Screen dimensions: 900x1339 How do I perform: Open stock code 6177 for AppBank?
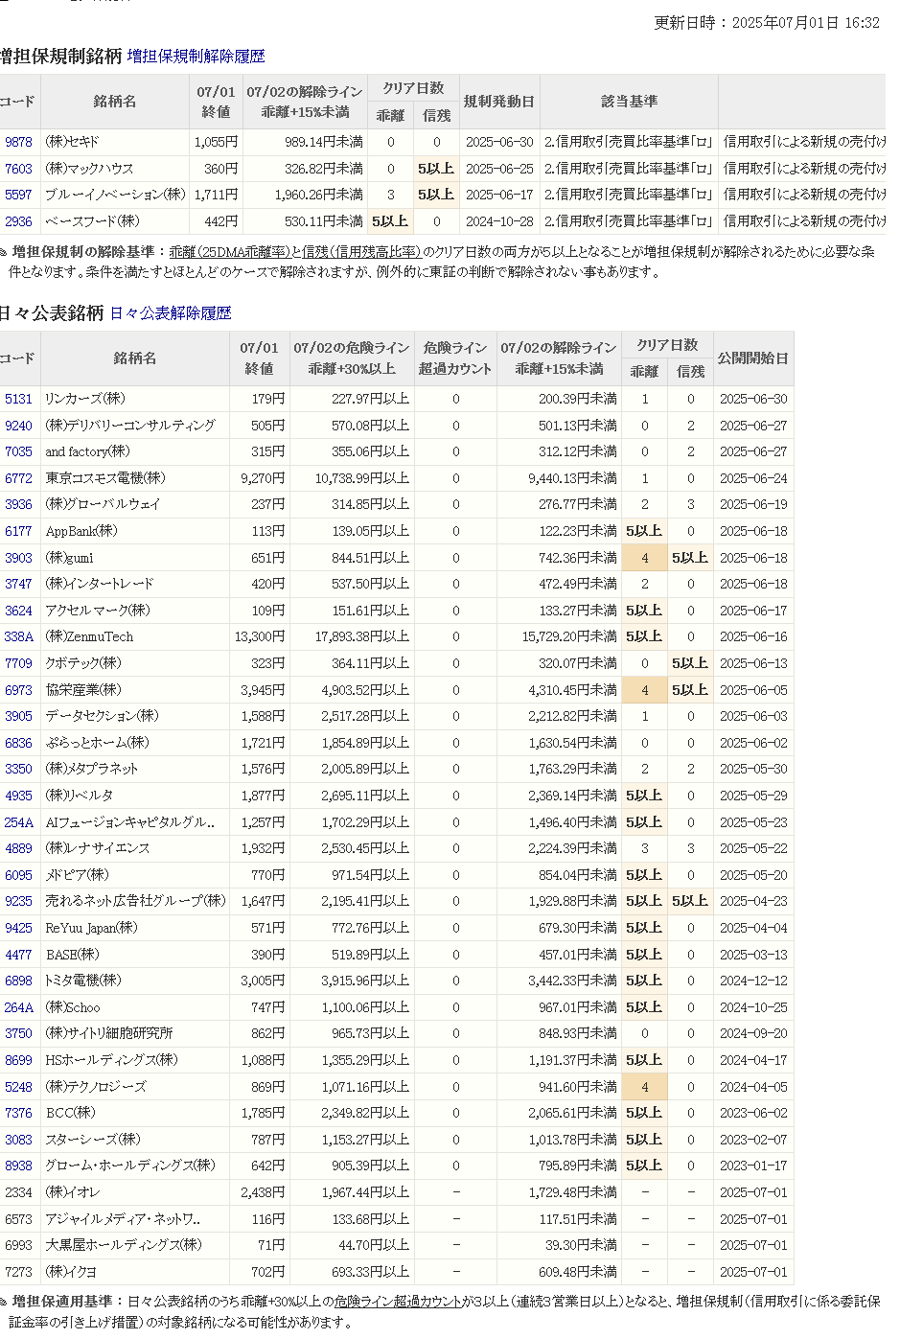click(x=18, y=531)
